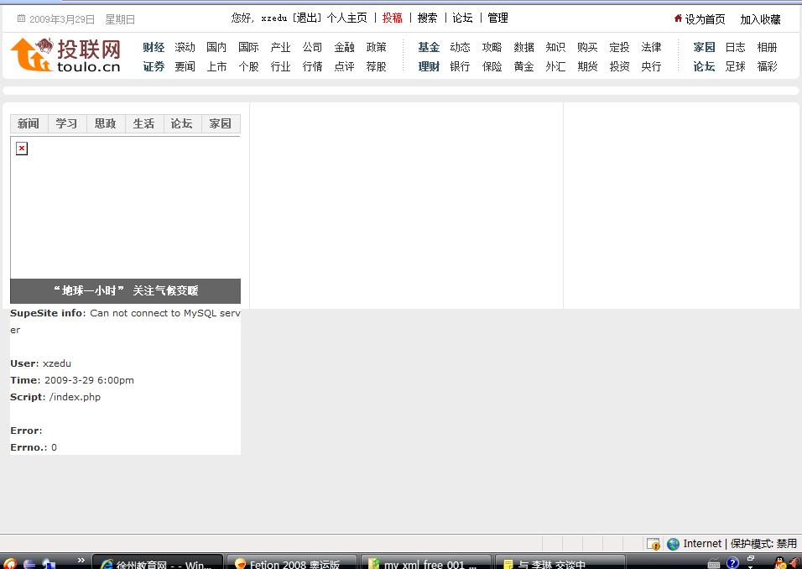The height and width of the screenshot is (569, 802).
Task: Click the 相册 nav link
Action: click(x=768, y=48)
